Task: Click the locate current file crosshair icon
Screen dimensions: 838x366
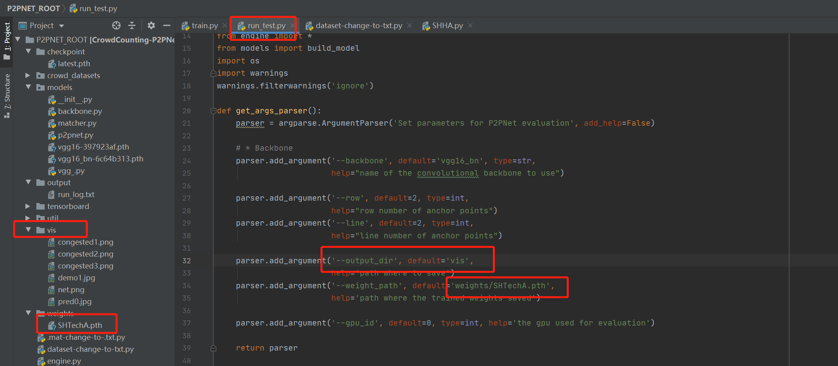Action: [x=116, y=25]
